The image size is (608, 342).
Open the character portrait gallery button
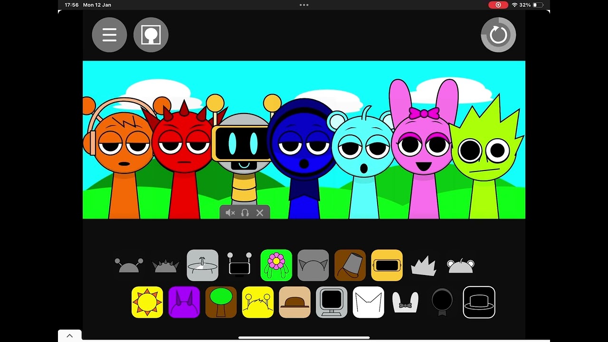(151, 35)
